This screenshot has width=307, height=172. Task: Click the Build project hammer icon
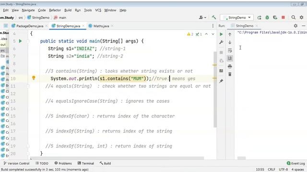[214, 17]
